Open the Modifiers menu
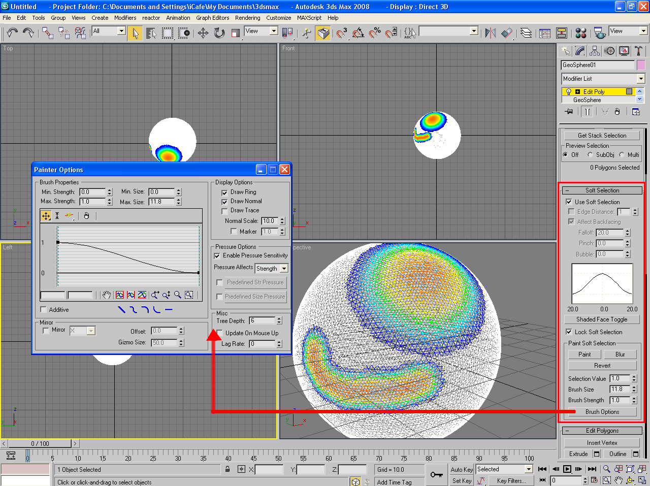 pyautogui.click(x=125, y=18)
